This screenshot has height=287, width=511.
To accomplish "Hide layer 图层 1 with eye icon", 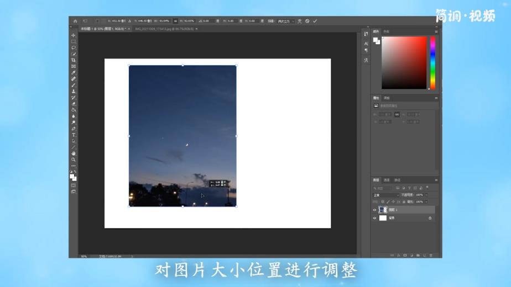I will coord(374,210).
